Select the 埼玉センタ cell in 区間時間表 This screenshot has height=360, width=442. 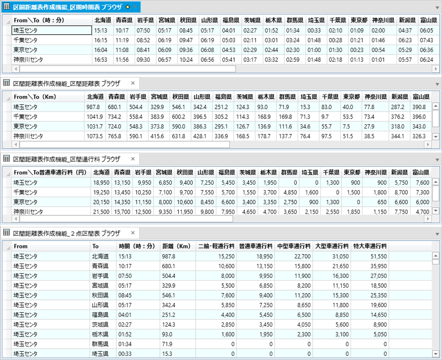click(52, 30)
